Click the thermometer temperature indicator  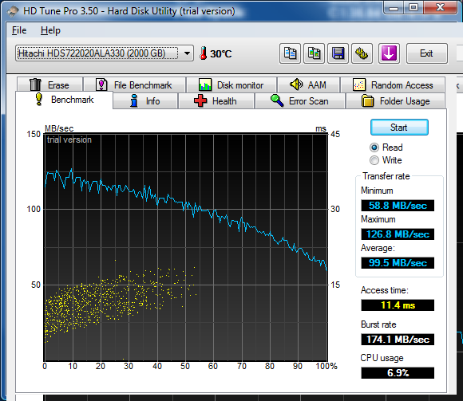(x=216, y=53)
